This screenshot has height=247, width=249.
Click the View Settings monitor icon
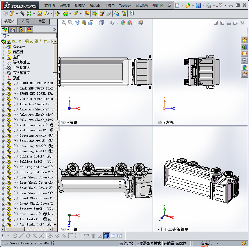pyautogui.click(x=140, y=23)
